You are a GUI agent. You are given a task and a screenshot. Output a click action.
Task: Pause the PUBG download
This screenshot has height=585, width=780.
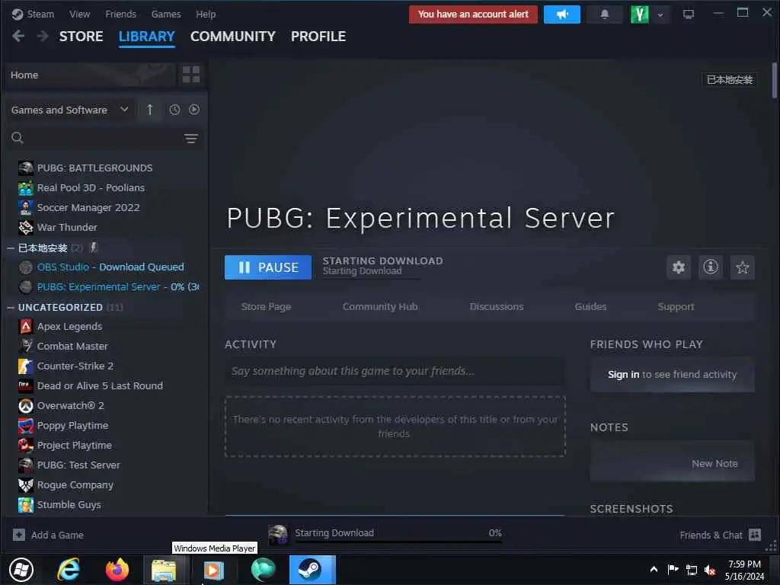pyautogui.click(x=268, y=267)
